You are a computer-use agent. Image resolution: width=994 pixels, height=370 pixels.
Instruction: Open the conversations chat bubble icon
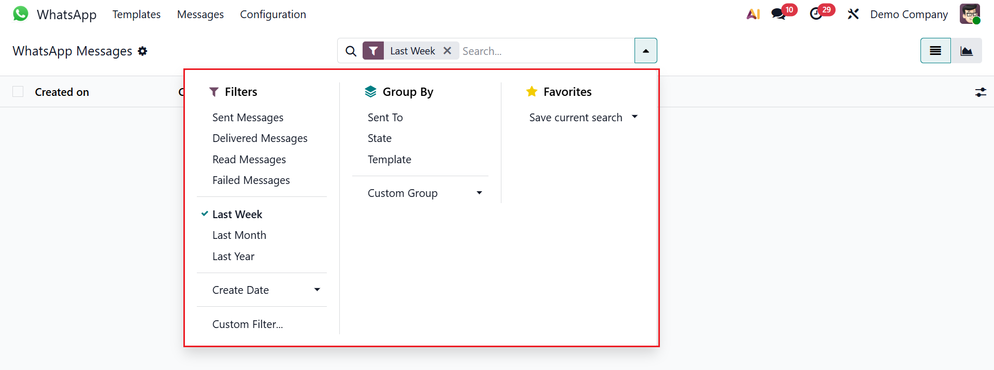pos(778,14)
